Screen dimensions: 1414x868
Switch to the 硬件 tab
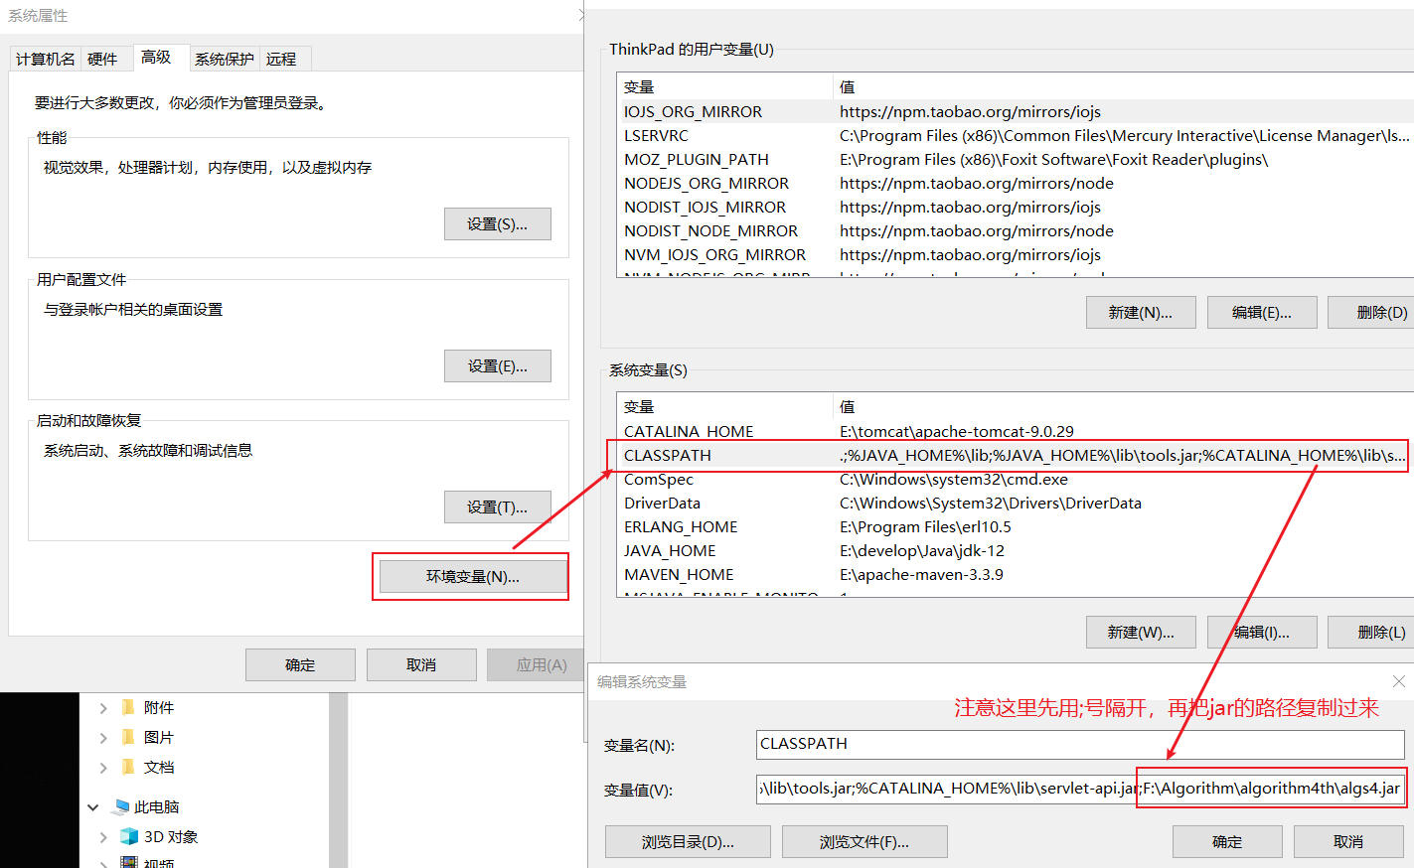pyautogui.click(x=102, y=59)
